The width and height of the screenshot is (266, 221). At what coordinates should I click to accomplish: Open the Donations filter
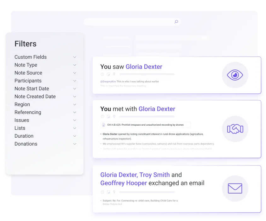(x=75, y=144)
